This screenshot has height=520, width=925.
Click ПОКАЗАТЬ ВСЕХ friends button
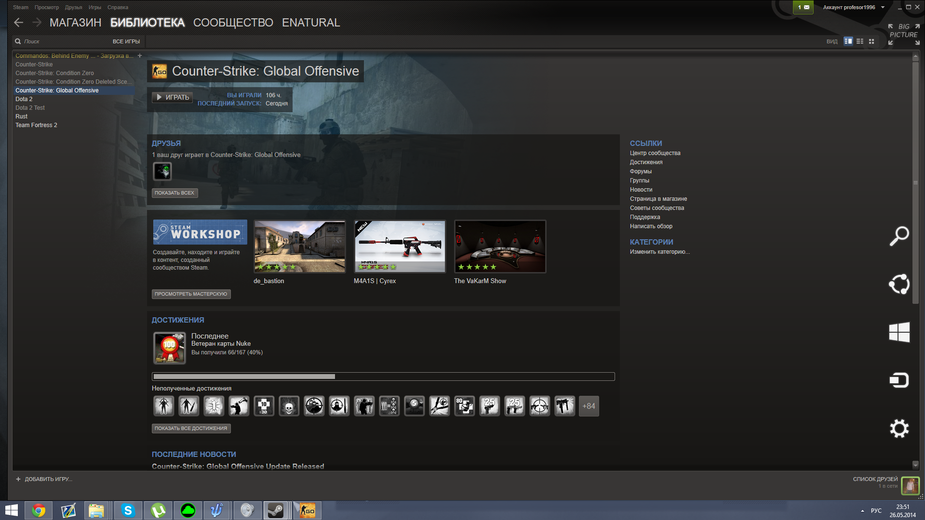174,193
